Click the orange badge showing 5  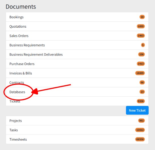point(143,45)
